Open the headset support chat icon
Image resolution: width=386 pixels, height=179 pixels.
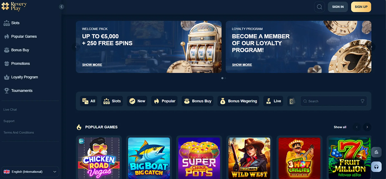pyautogui.click(x=376, y=167)
